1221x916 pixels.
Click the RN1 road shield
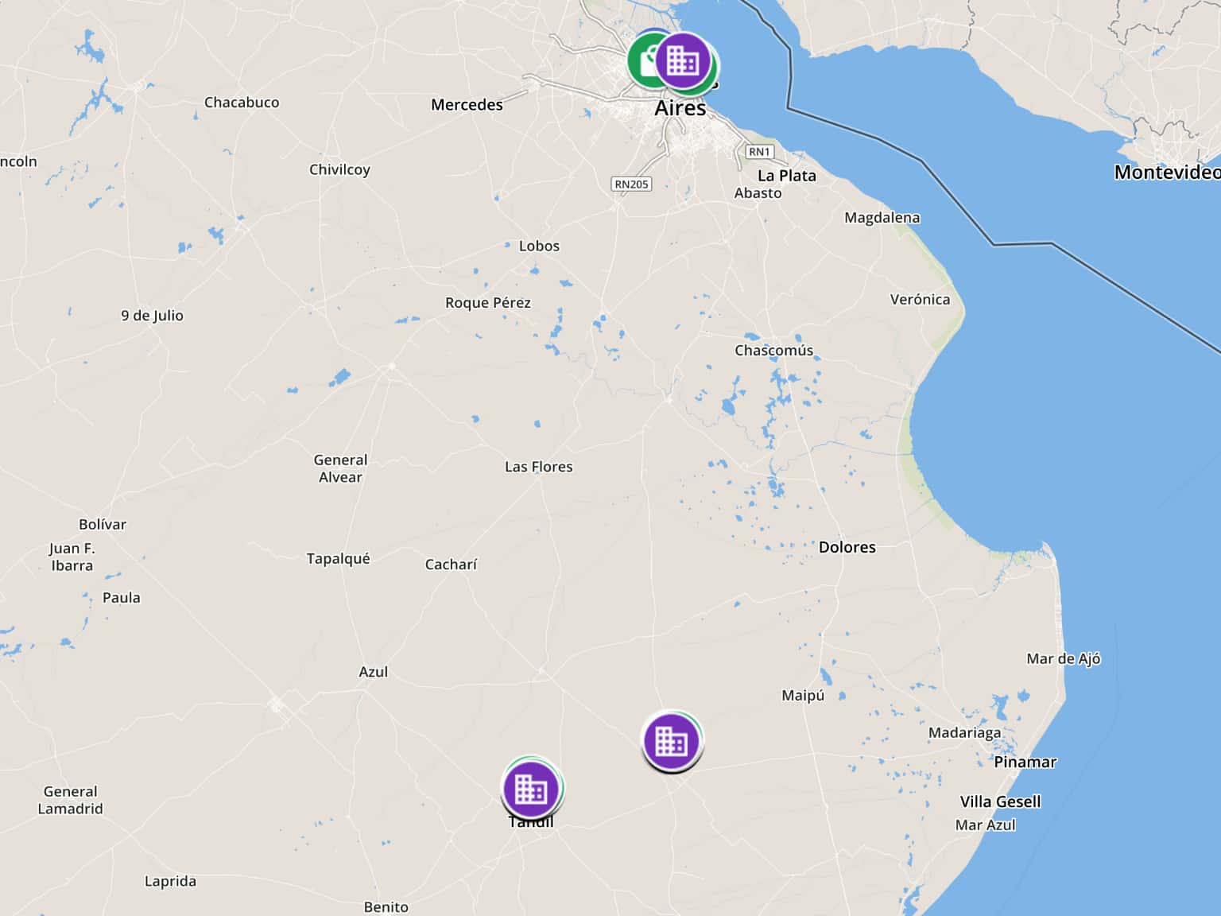coord(759,151)
